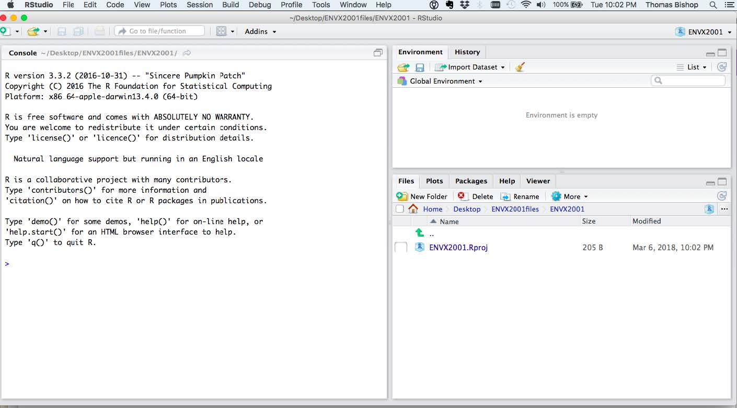Viewport: 737px width, 408px height.
Task: Switch to the Files tab
Action: (x=406, y=181)
